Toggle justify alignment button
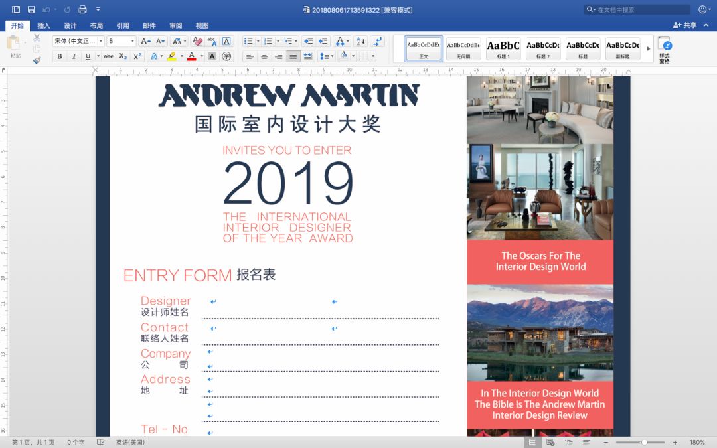 [293, 56]
